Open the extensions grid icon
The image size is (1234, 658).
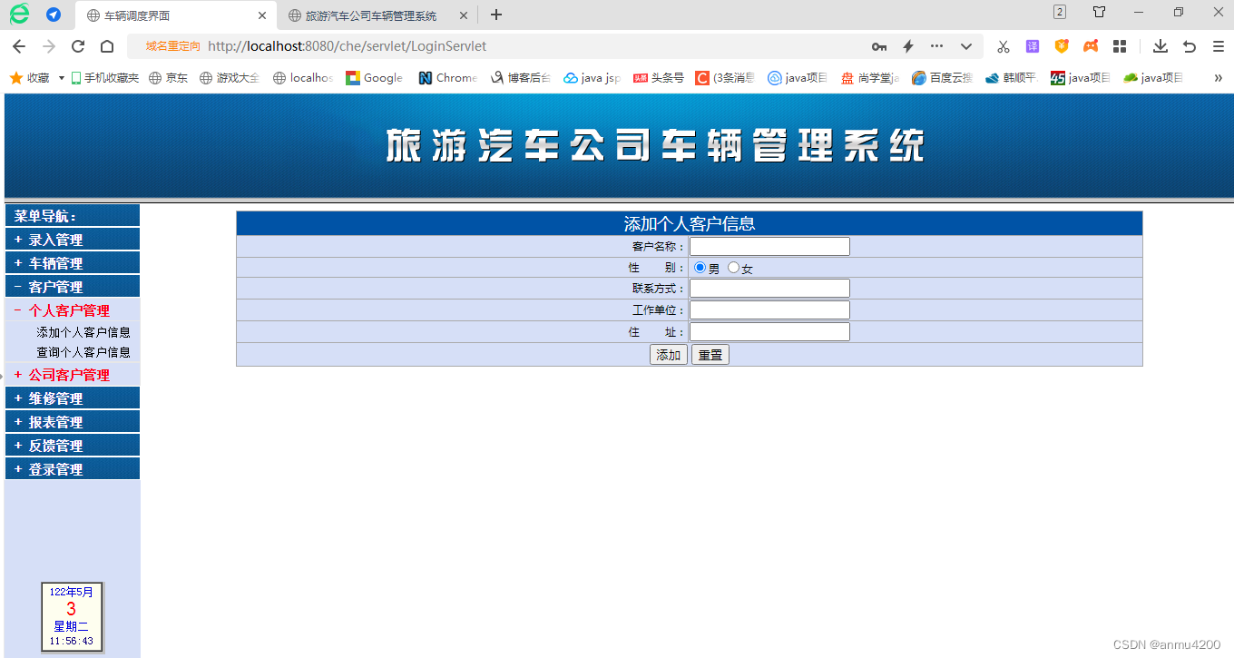click(x=1120, y=46)
